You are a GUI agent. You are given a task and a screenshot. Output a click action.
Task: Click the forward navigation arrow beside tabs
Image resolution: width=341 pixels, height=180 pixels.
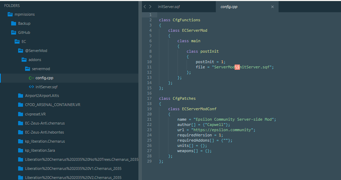[x=150, y=7]
